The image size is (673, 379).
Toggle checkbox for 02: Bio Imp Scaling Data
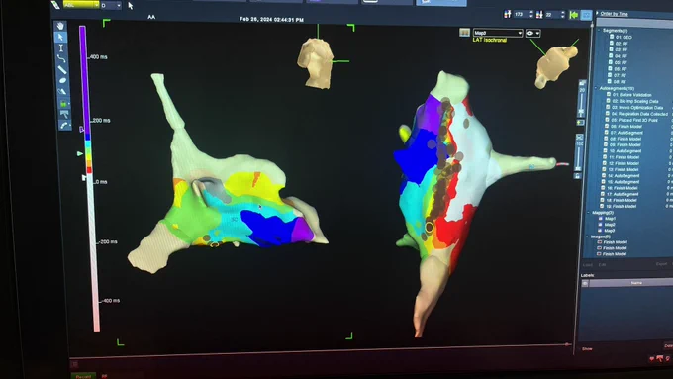[x=608, y=100]
